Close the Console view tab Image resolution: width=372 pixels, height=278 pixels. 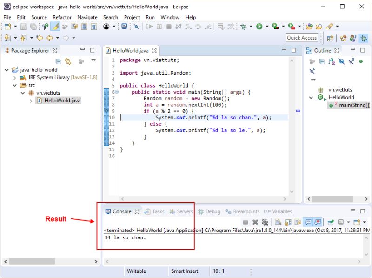point(137,211)
